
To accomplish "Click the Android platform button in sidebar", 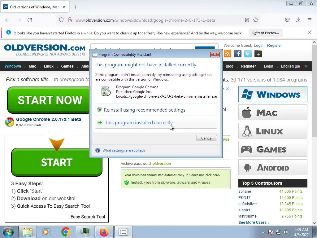I will click(x=273, y=167).
